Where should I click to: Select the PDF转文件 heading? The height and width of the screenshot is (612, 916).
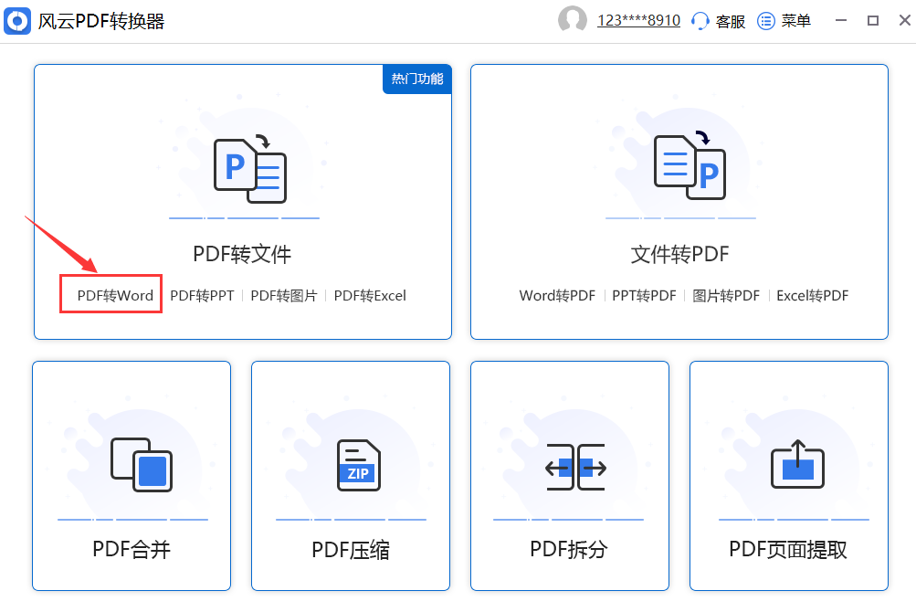pos(242,254)
